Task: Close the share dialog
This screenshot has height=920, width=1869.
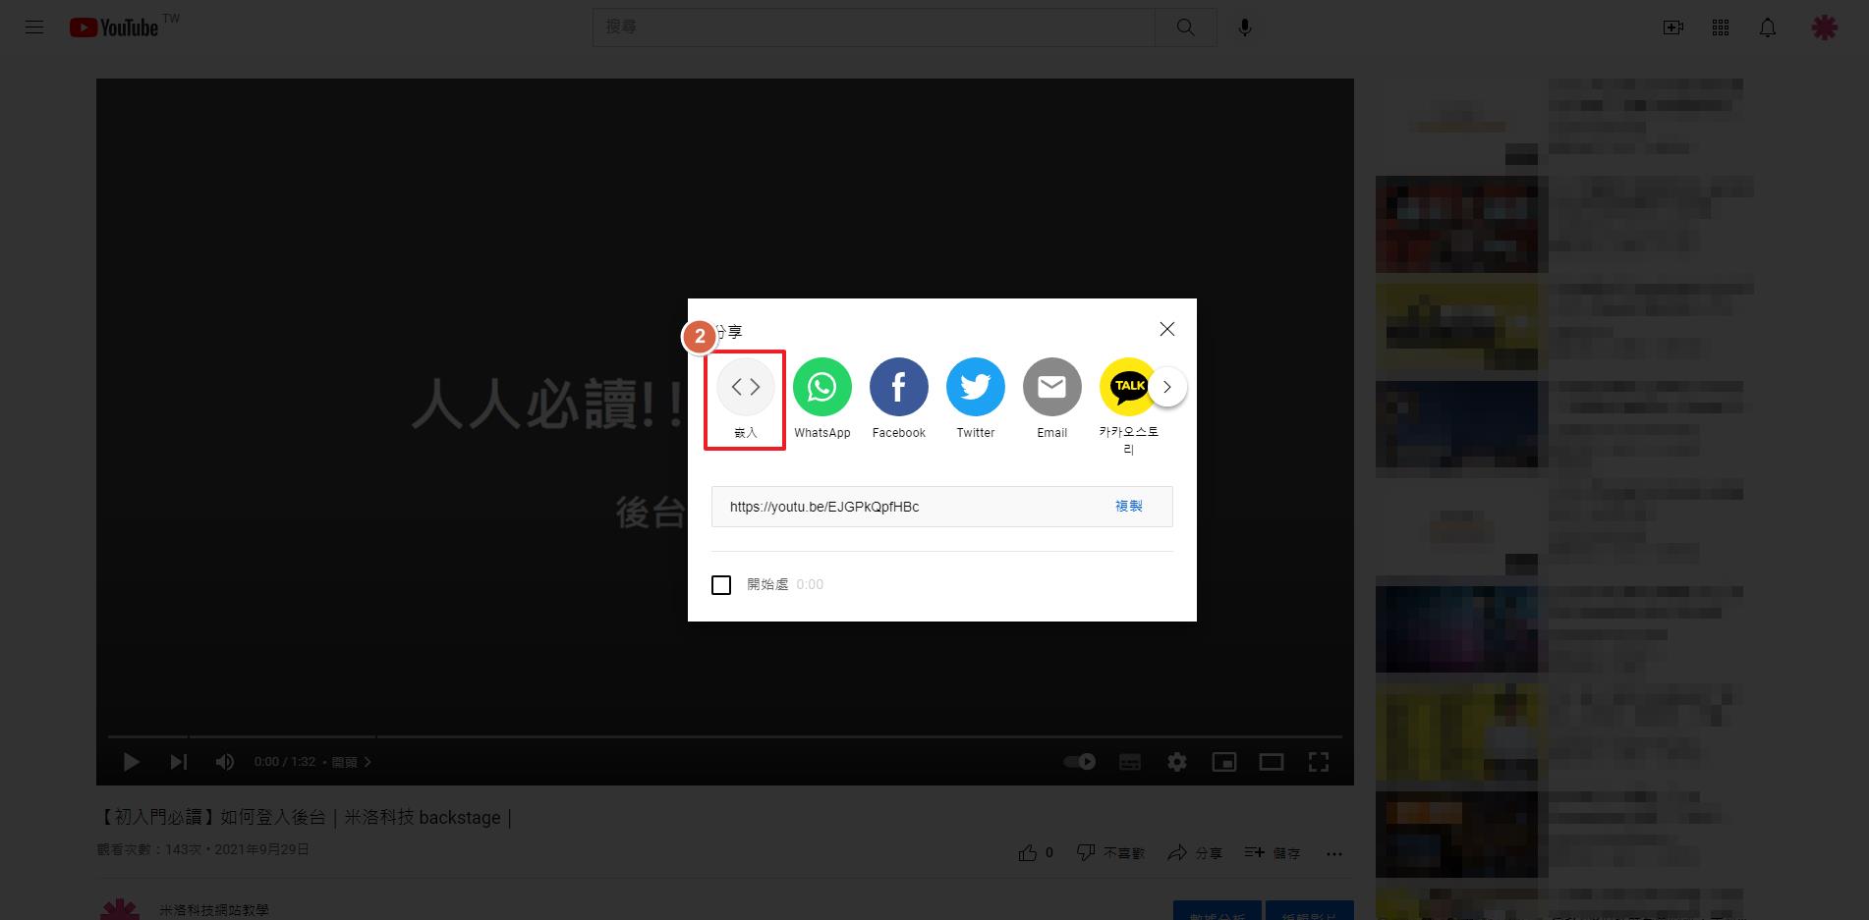Action: click(1166, 329)
